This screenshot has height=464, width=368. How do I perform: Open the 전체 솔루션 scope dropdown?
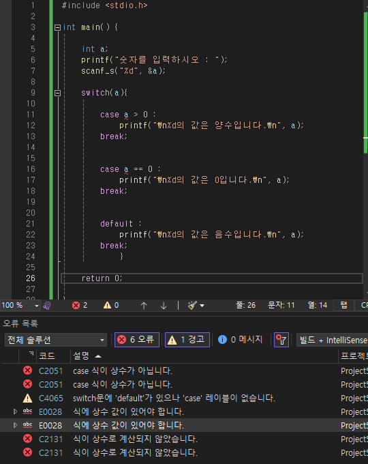[56, 340]
